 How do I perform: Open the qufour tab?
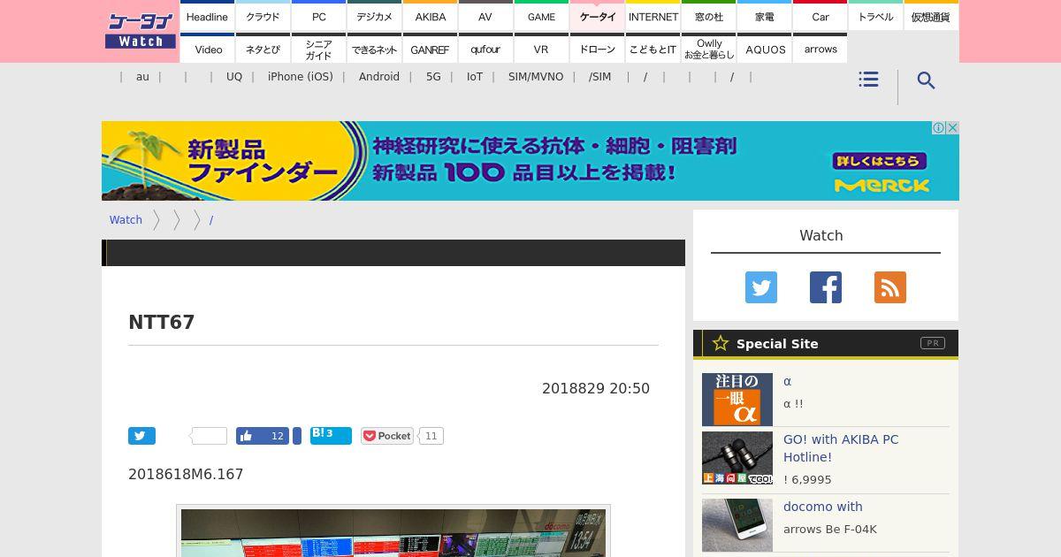pyautogui.click(x=485, y=50)
